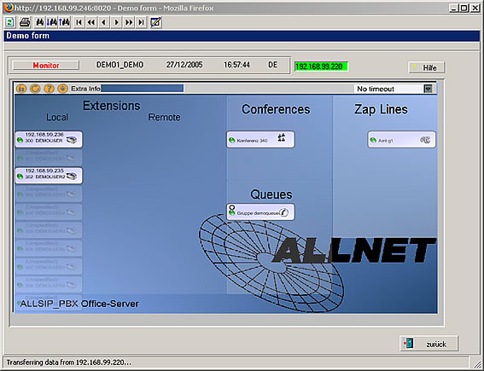Image resolution: width=484 pixels, height=371 pixels.
Task: Click the fast rewind double-arrow button
Action: (91, 22)
